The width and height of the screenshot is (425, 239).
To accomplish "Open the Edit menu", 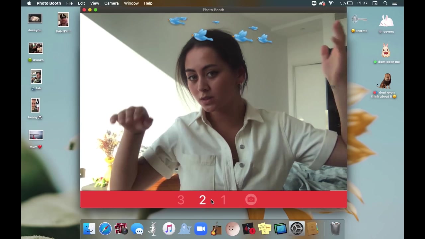I will pyautogui.click(x=81, y=3).
